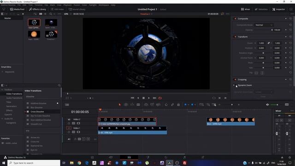
Task: Open the marker color dropdown
Action: (195, 105)
